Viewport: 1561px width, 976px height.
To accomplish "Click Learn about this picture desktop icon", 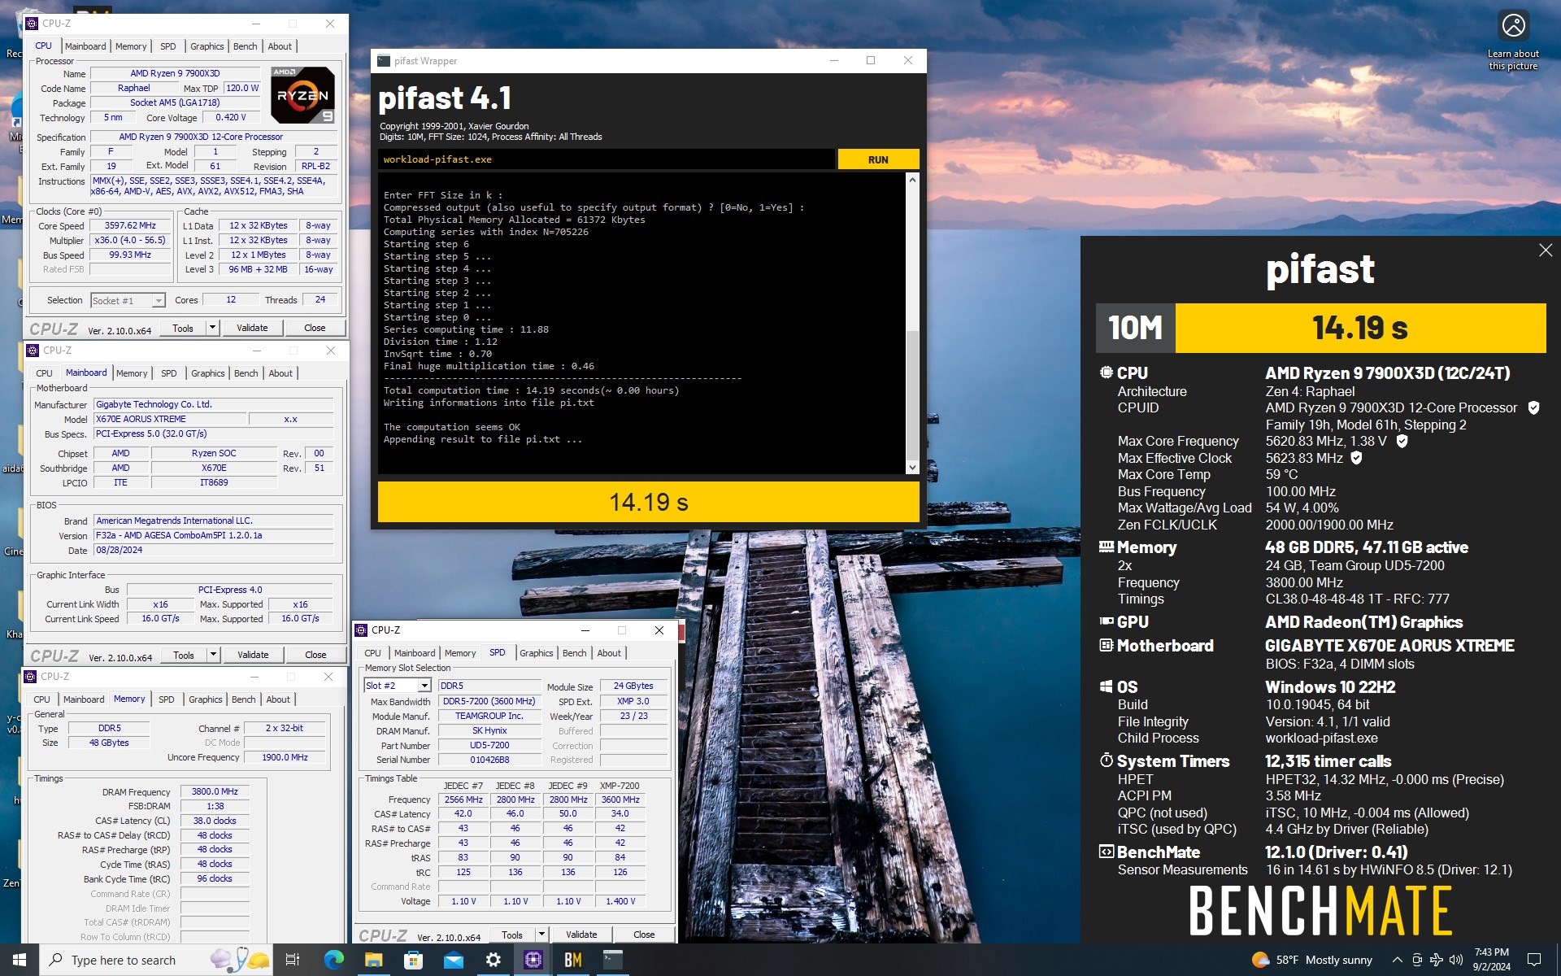I will (x=1513, y=41).
